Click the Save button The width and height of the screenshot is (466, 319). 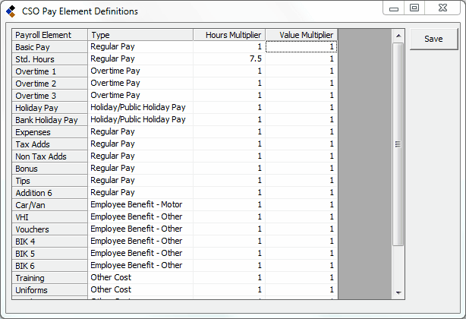[433, 39]
